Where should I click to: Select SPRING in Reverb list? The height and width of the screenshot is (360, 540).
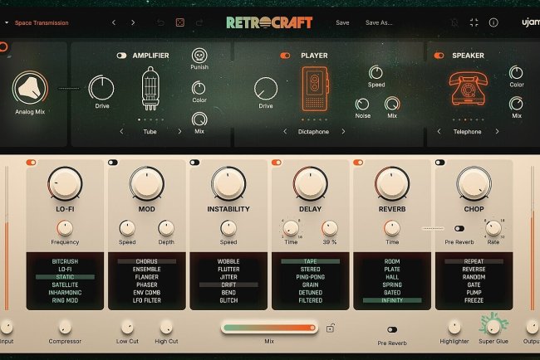(392, 285)
